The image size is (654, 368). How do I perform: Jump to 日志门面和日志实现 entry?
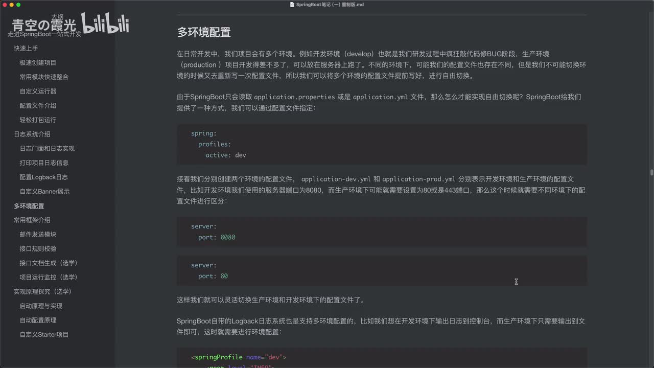click(x=47, y=148)
